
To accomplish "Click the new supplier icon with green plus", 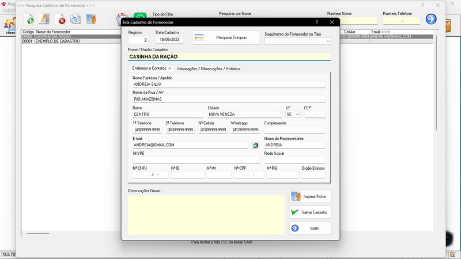I will 29,20.
